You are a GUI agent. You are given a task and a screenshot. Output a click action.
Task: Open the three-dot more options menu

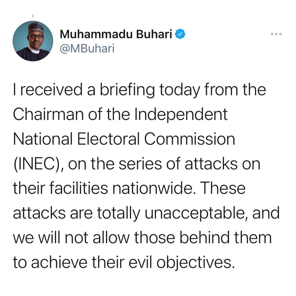click(x=276, y=34)
